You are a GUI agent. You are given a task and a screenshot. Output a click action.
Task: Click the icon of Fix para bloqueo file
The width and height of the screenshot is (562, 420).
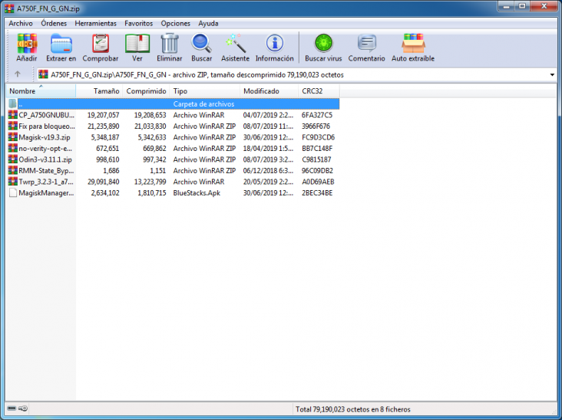pos(12,126)
